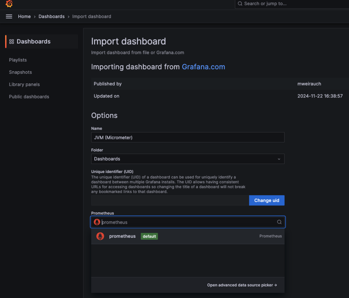Click publisher name mweirauch
349x298 pixels.
coord(309,84)
